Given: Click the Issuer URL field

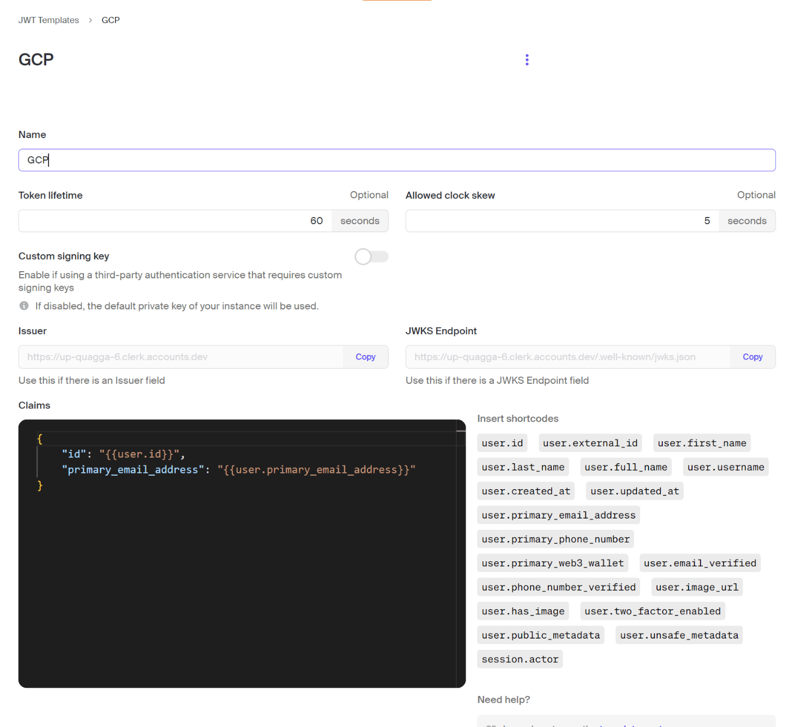Looking at the screenshot, I should 181,357.
